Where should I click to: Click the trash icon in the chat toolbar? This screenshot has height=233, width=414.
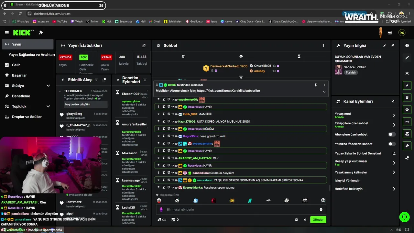[x=183, y=56]
